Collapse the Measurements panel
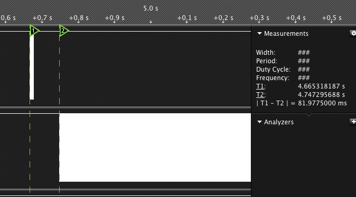Viewport: 356px width, 197px height. (259, 34)
